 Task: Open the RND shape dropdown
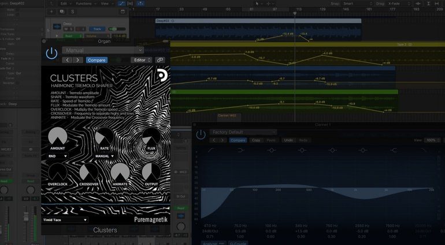pyautogui.click(x=58, y=156)
